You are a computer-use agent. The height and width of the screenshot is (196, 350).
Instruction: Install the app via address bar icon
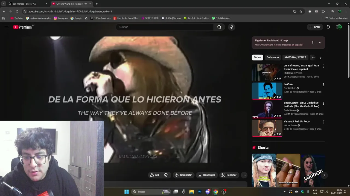click(295, 11)
